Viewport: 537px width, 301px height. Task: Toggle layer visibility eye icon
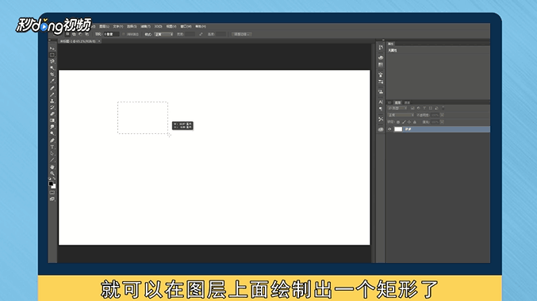(389, 129)
